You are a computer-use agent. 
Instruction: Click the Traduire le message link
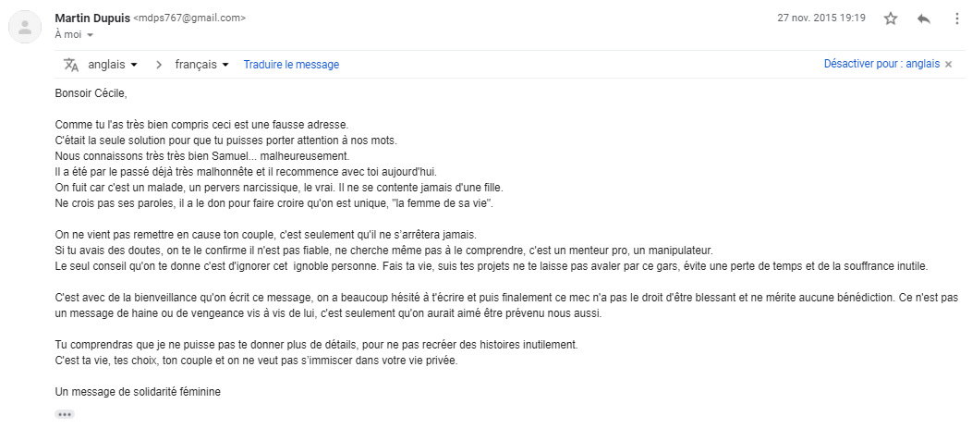(291, 65)
